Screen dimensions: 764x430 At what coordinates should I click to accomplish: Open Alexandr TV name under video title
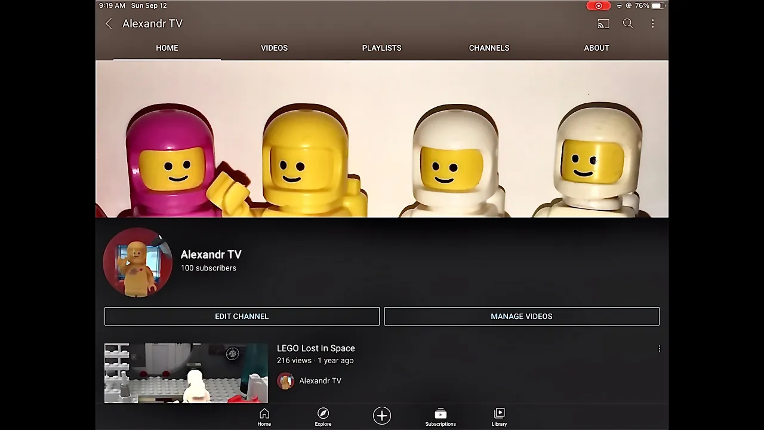tap(320, 381)
